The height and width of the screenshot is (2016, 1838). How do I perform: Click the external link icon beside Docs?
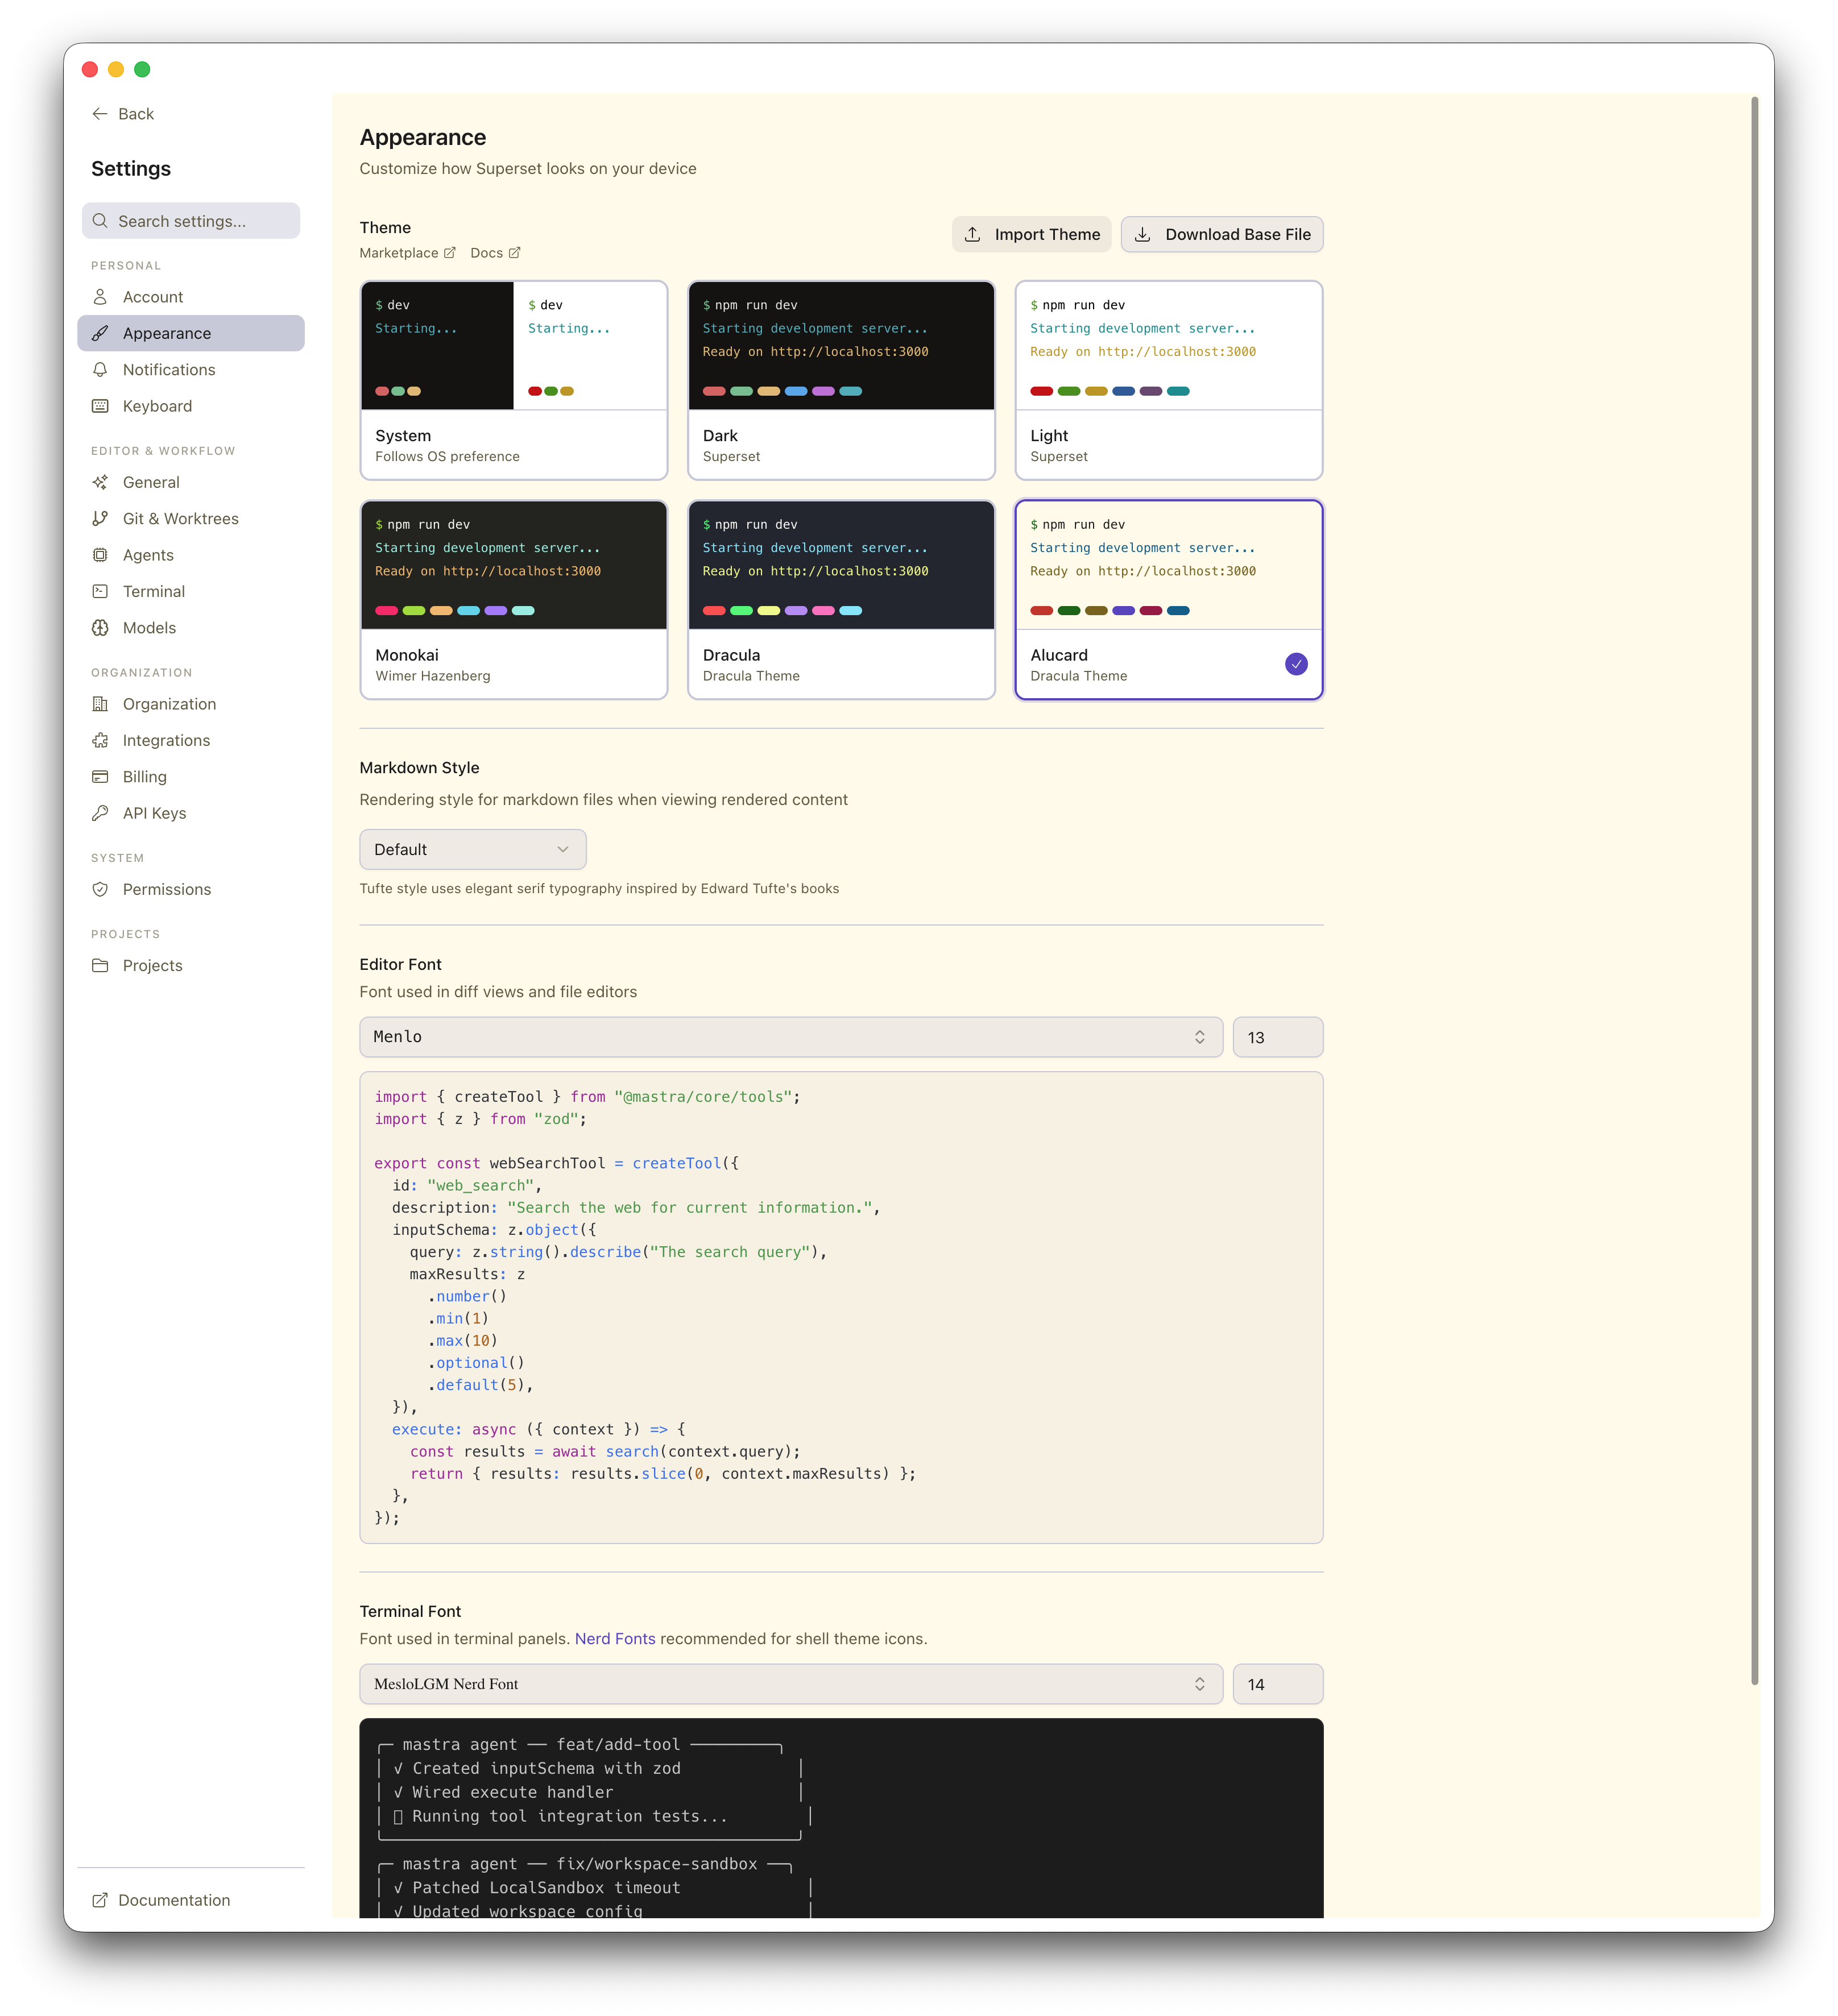click(514, 253)
